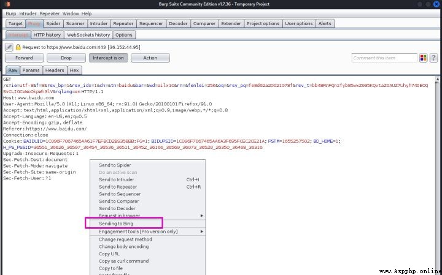Click the Drop button

point(66,58)
